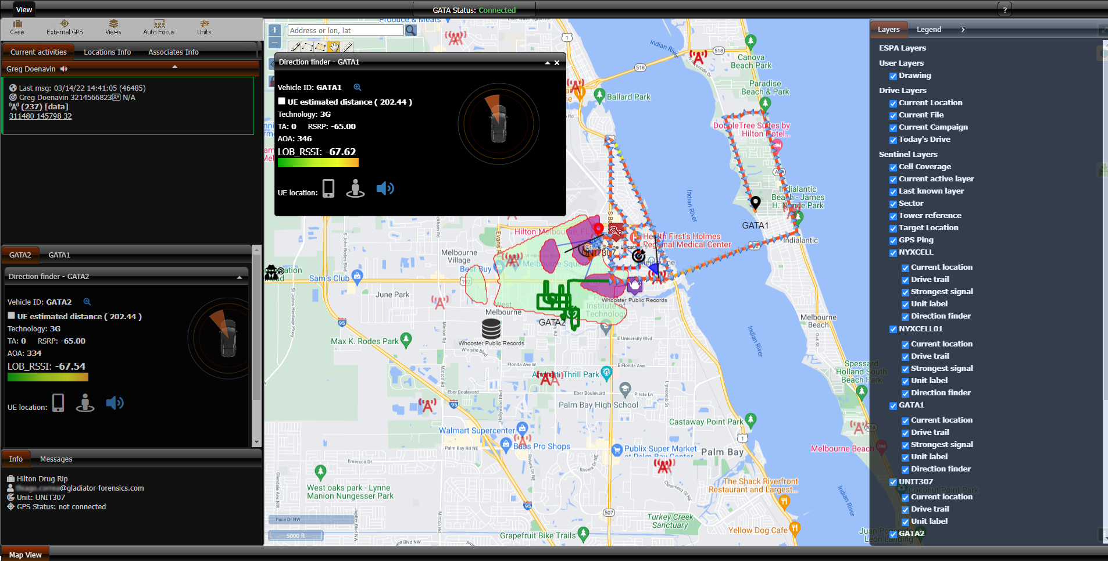The width and height of the screenshot is (1108, 561).
Task: Collapse the Greg Doenavin activity panel
Action: point(174,67)
